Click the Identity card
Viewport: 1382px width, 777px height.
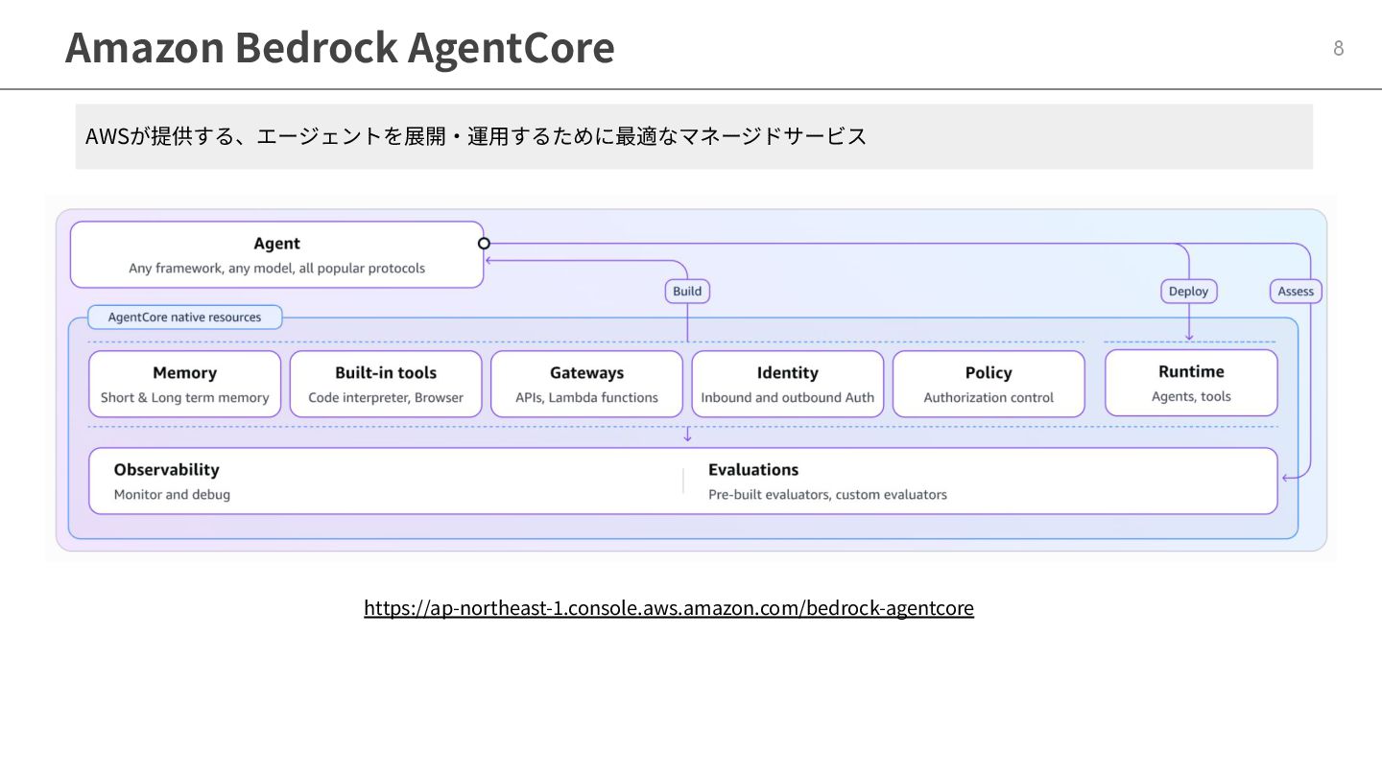[x=788, y=384]
